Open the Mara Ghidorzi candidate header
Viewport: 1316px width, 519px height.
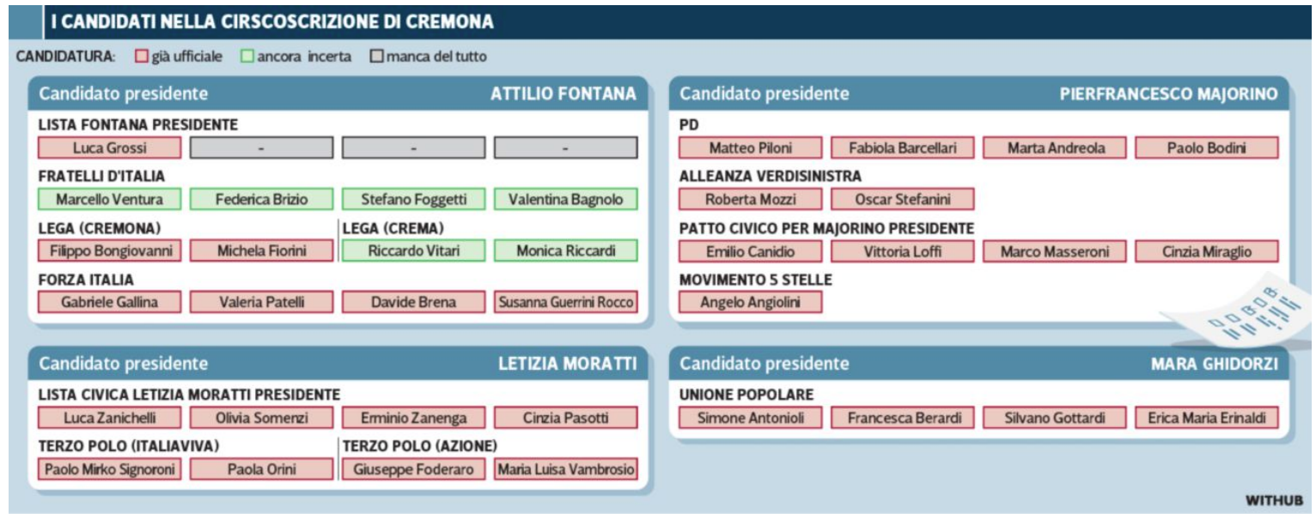(1215, 364)
